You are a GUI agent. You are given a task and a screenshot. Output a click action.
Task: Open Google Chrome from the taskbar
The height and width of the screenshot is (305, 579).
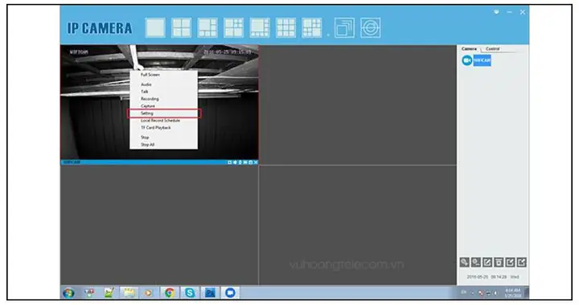(x=170, y=293)
